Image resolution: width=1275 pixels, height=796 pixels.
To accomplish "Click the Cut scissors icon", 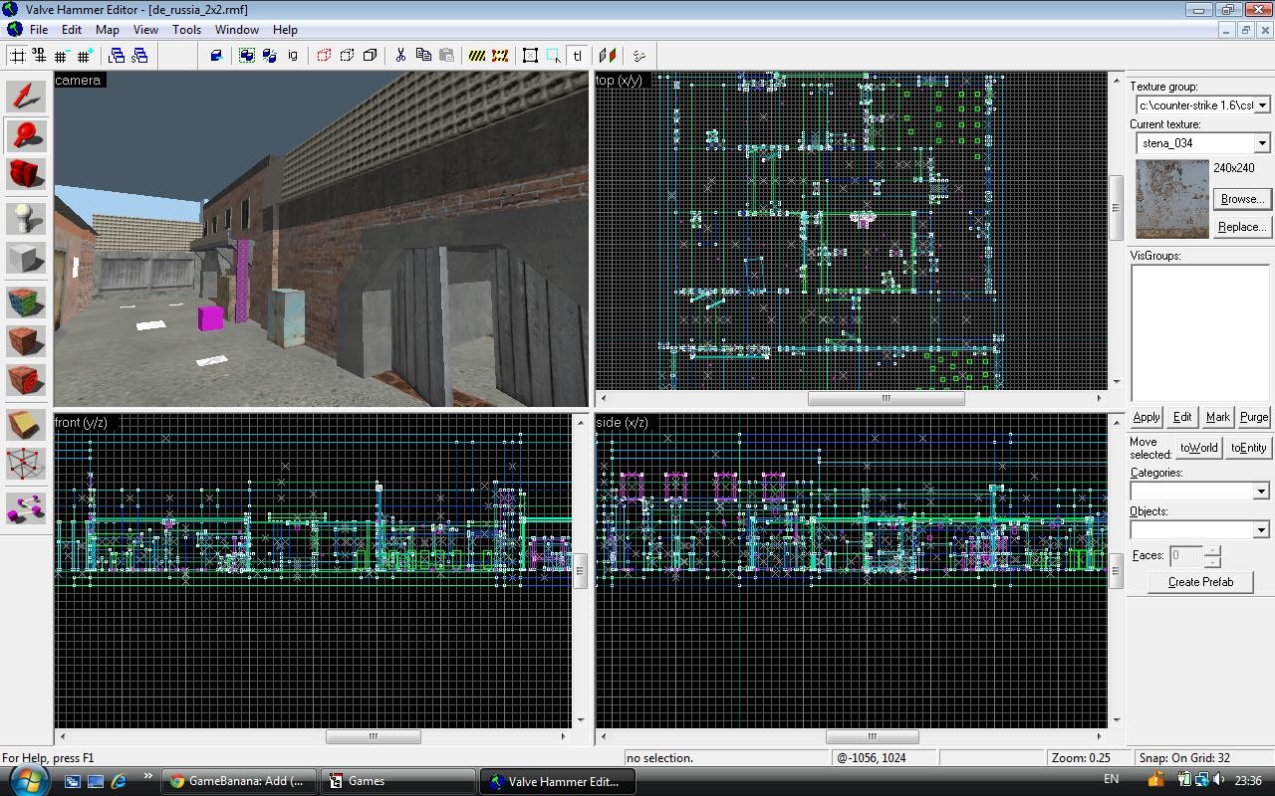I will pos(400,56).
